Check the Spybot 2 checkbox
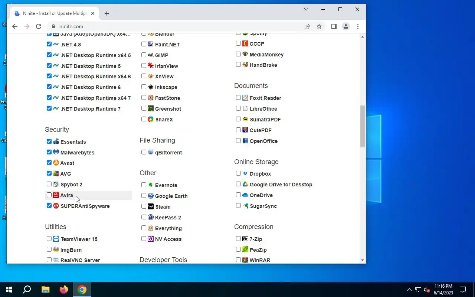The image size is (475, 297). (x=49, y=184)
